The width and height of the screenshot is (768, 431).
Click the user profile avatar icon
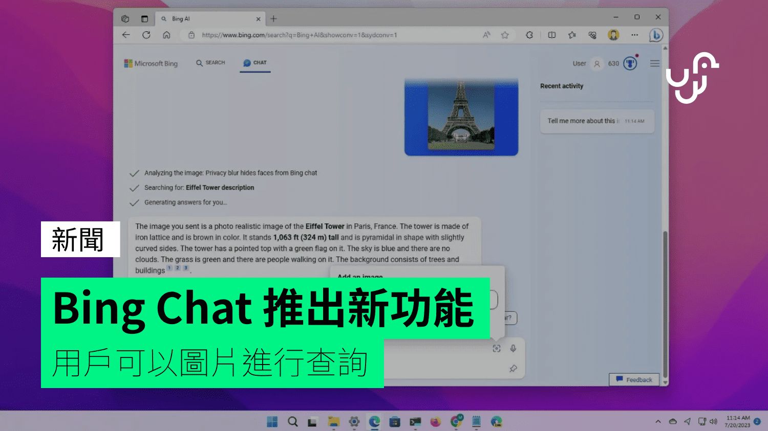[596, 64]
